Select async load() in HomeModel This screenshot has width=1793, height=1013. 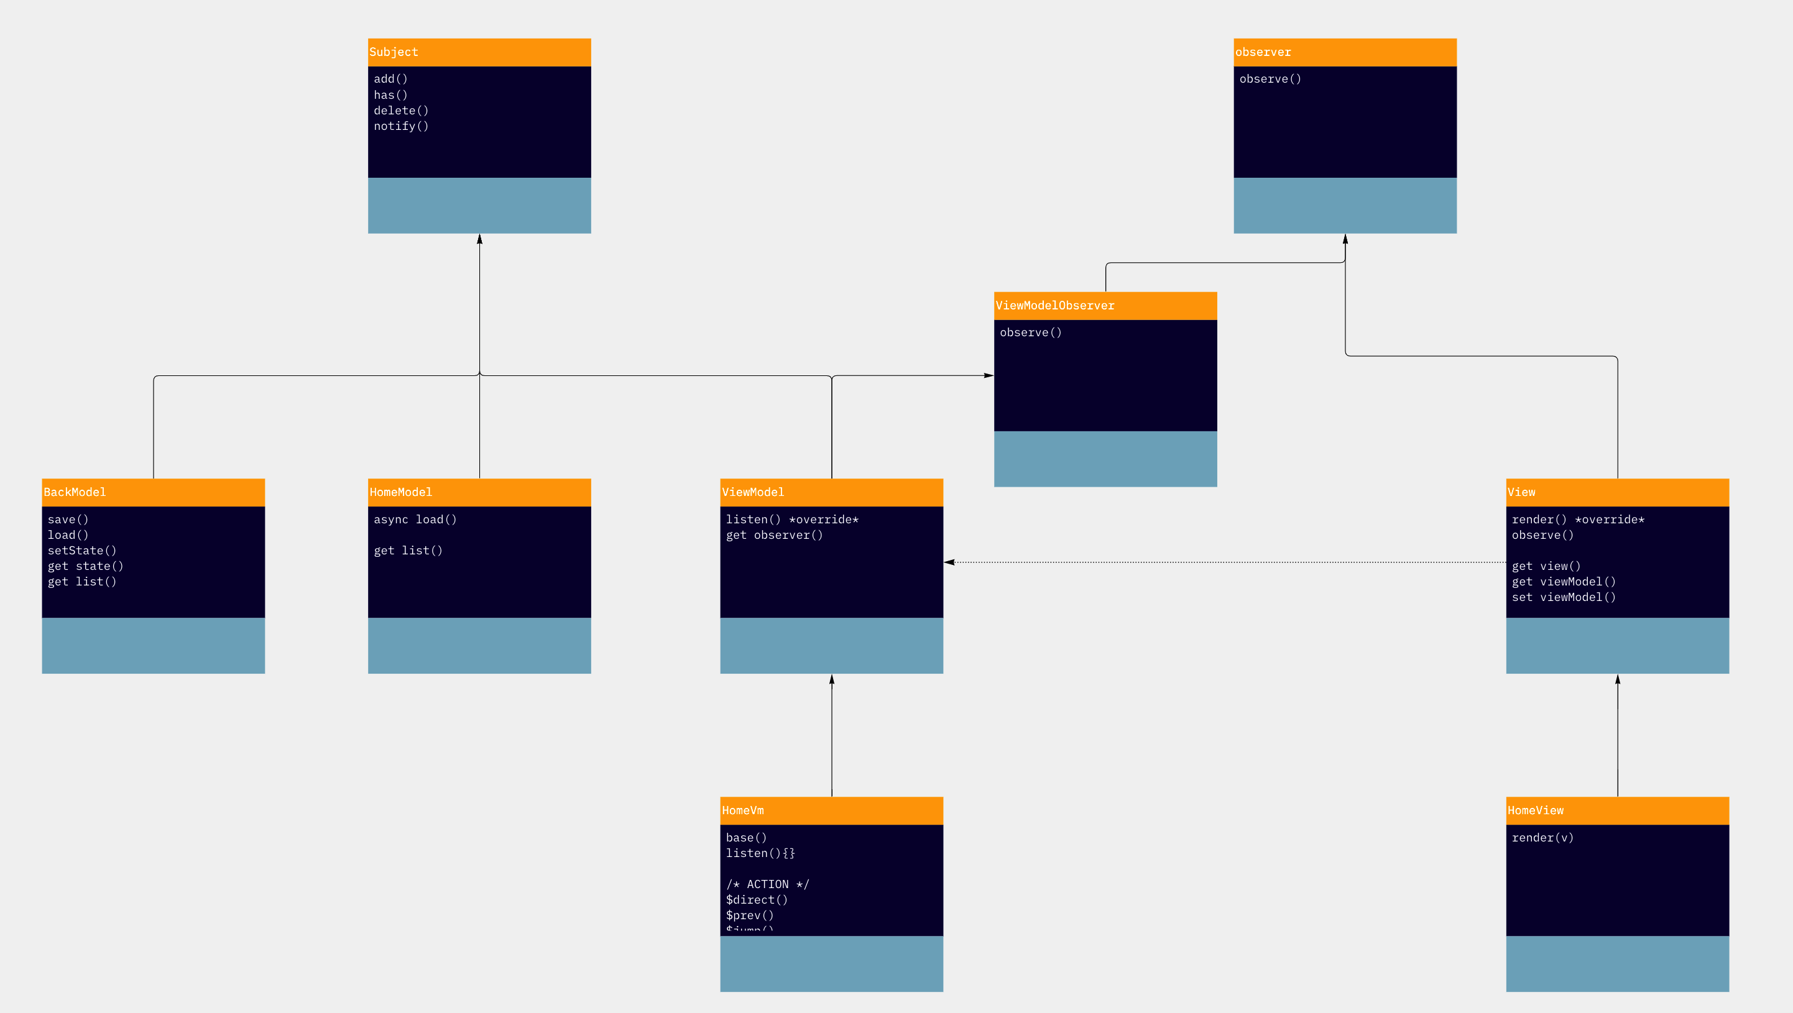pyautogui.click(x=415, y=520)
